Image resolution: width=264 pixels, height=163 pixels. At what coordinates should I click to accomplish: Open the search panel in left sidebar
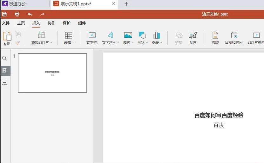[x=4, y=59]
